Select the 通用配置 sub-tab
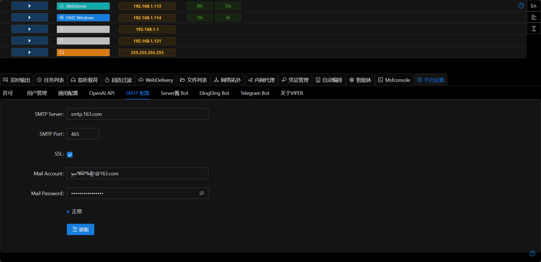 point(68,93)
